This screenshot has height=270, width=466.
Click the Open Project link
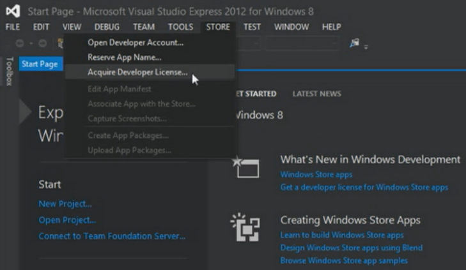[x=67, y=220]
